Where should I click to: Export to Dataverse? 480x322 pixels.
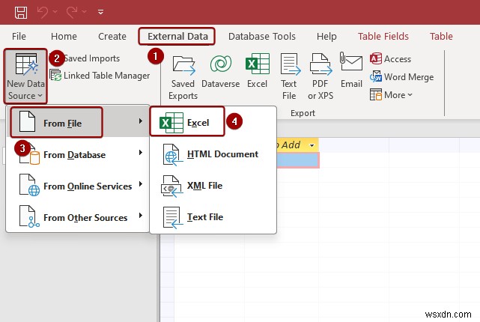pos(220,71)
